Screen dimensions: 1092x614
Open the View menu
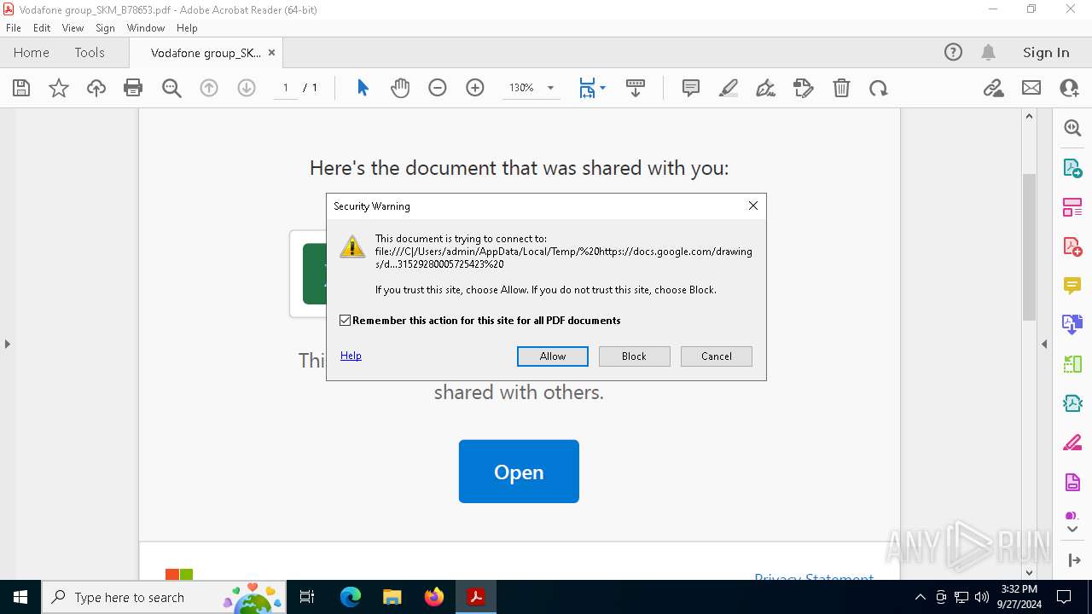pyautogui.click(x=73, y=28)
